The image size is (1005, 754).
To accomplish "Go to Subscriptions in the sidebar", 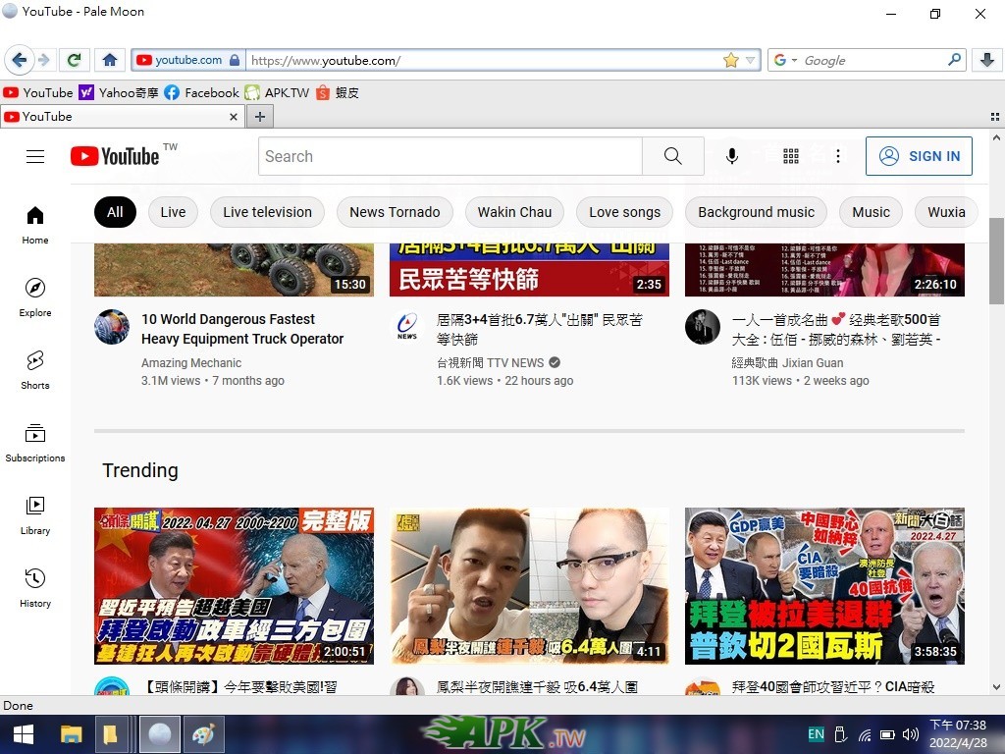I will click(35, 443).
